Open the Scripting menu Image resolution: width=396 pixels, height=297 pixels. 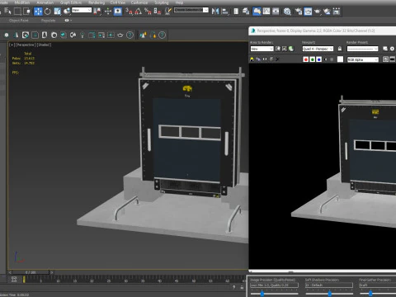point(162,2)
